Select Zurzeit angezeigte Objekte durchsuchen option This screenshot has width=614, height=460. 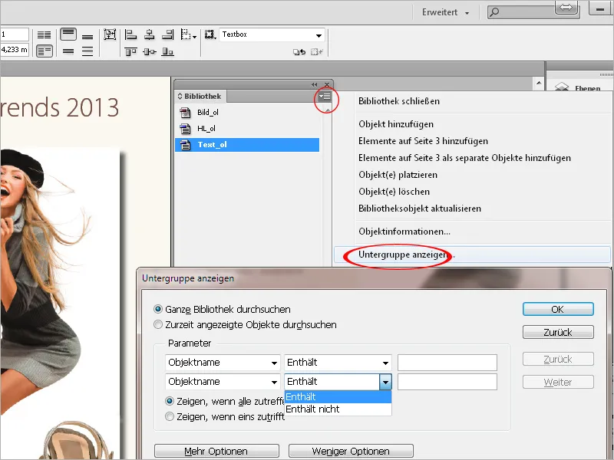(x=158, y=324)
